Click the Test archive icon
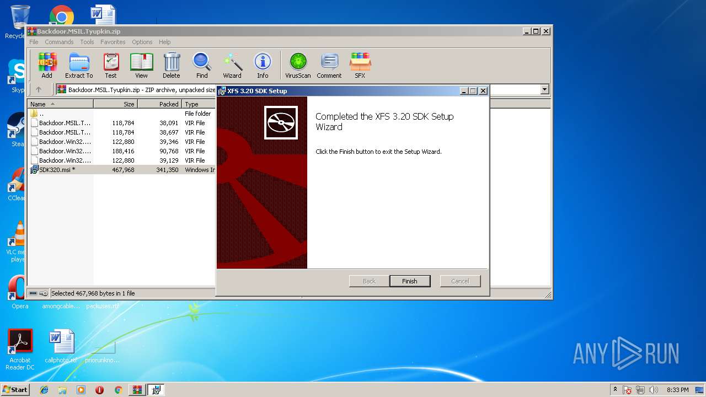 pos(111,66)
